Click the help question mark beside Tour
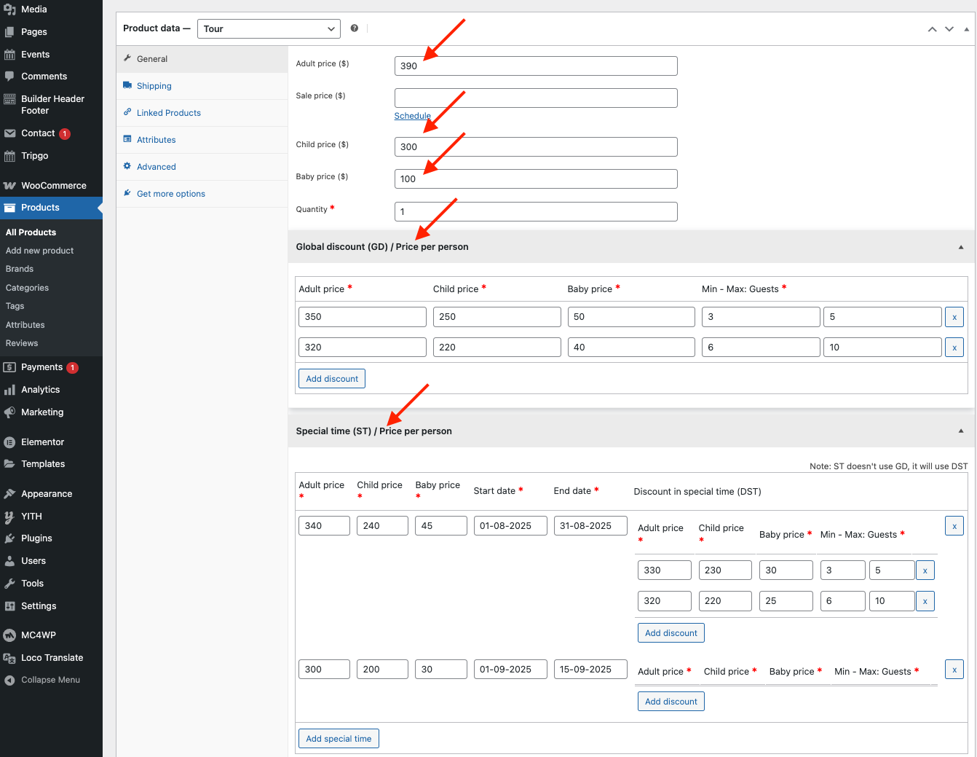 pos(355,28)
